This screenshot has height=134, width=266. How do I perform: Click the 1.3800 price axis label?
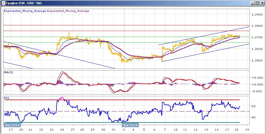tap(257, 26)
